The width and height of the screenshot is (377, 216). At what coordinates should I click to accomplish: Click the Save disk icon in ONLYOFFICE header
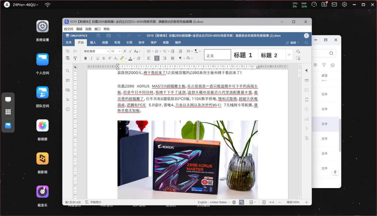pyautogui.click(x=98, y=36)
